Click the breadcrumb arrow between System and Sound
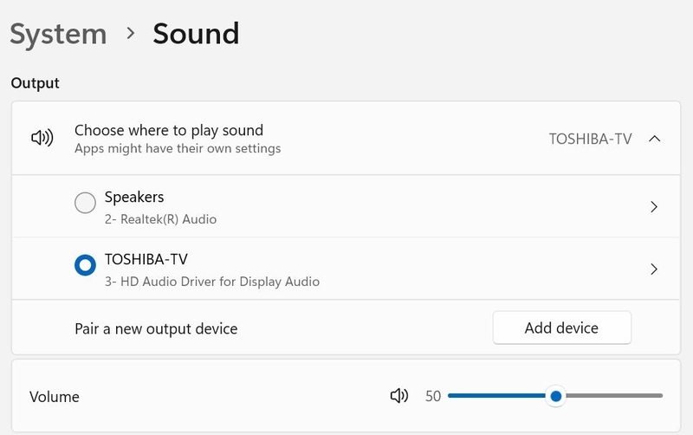 click(131, 33)
